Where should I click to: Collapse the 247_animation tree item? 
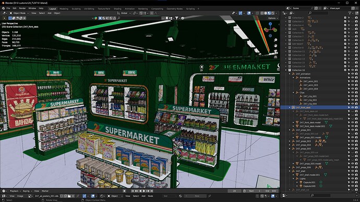click(x=290, y=74)
